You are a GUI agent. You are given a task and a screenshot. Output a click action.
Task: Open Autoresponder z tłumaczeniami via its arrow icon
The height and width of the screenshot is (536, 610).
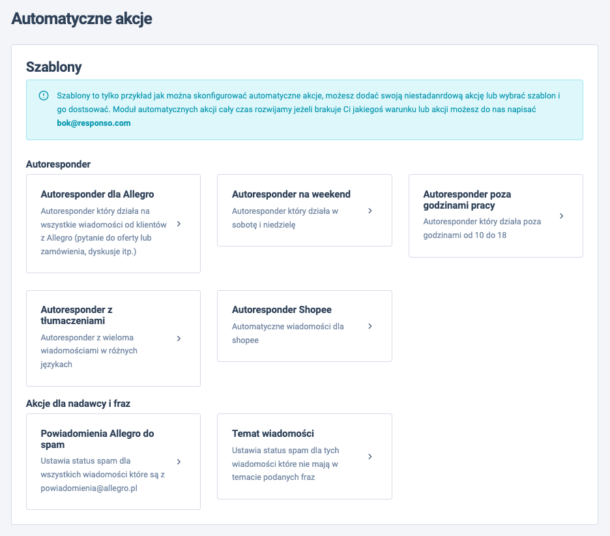(x=179, y=338)
